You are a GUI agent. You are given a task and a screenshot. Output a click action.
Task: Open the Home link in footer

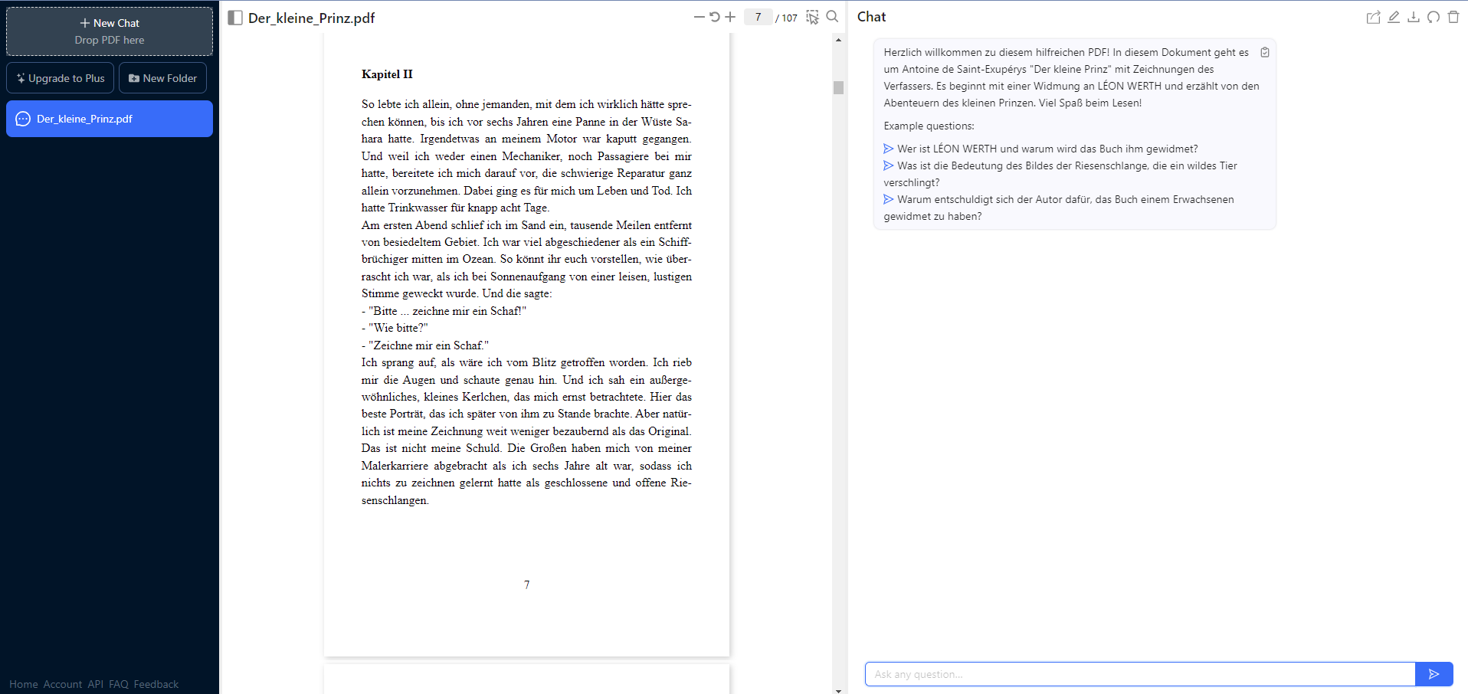click(x=24, y=684)
